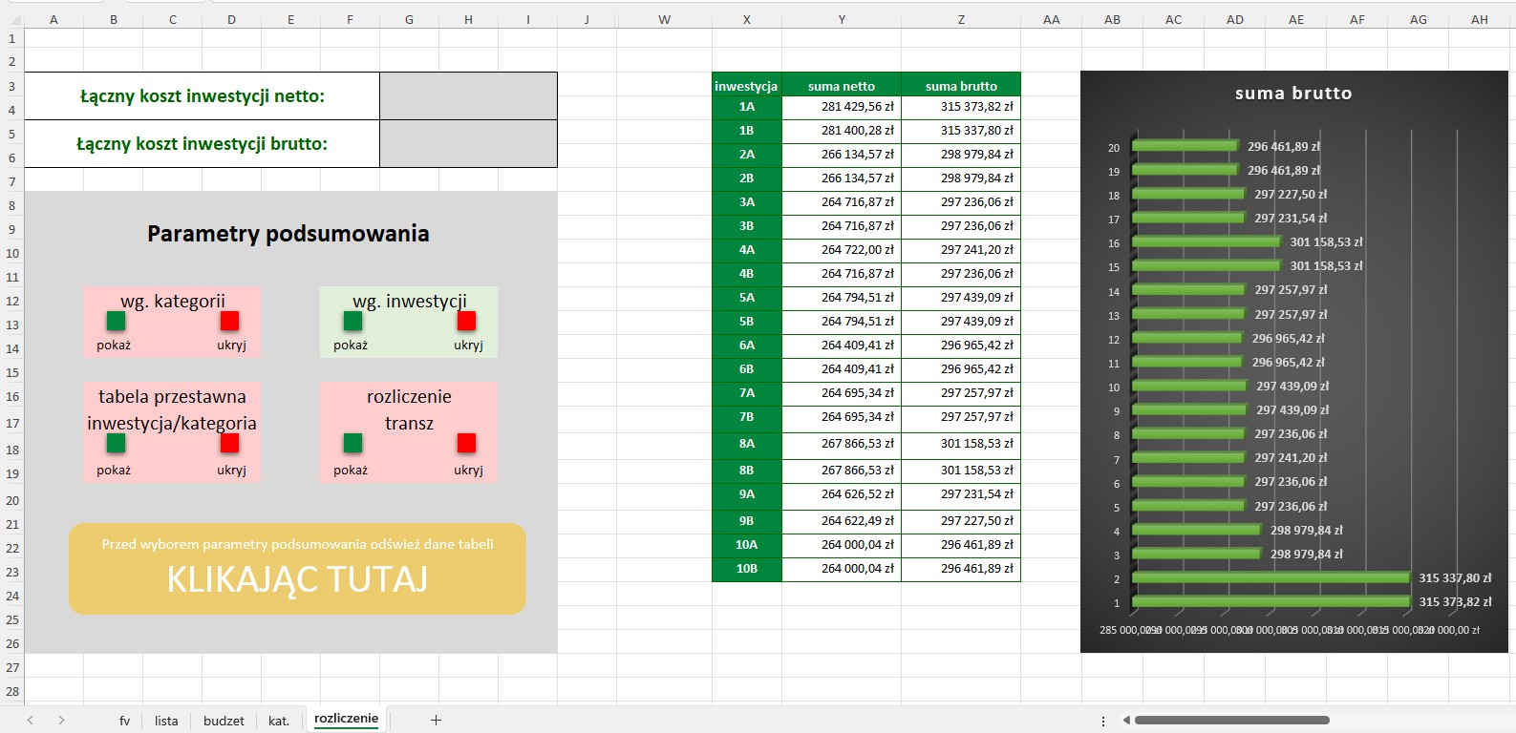Switch to the fv sheet tab

tap(124, 722)
